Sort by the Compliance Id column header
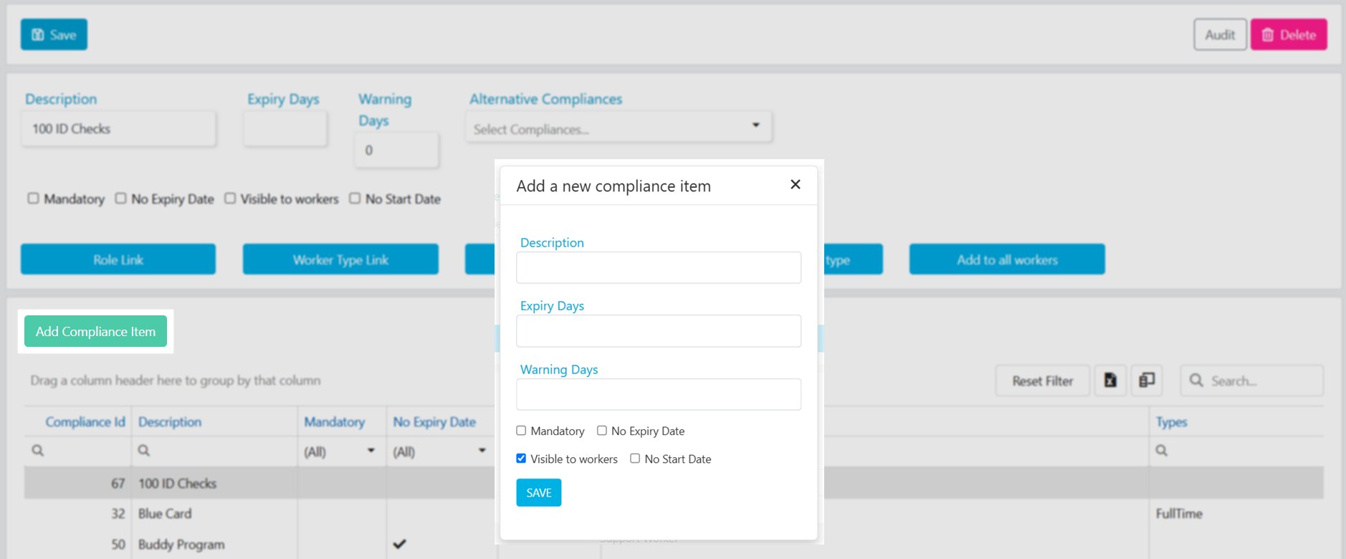Screen dimensions: 1346x559 point(85,422)
